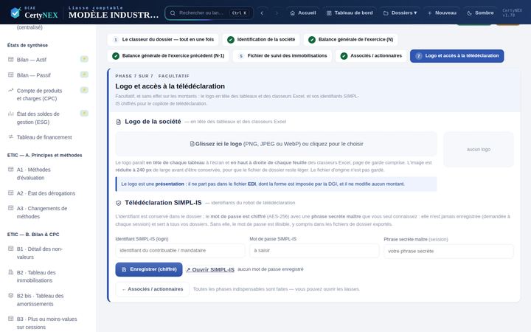This screenshot has height=332, width=531.
Task: Toggle the Sombre dark mode
Action: point(480,13)
